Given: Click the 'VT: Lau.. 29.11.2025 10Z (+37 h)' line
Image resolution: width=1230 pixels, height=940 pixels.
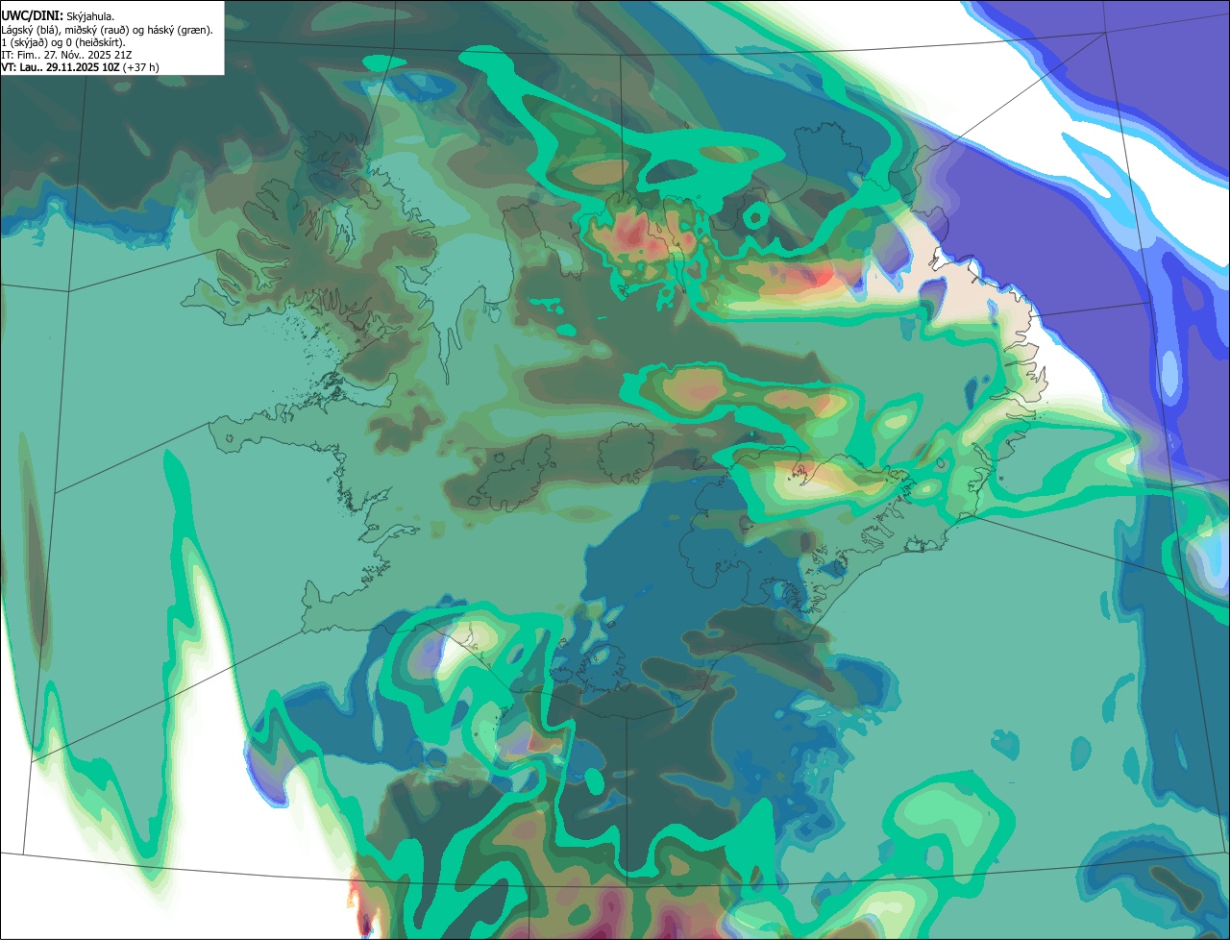Looking at the screenshot, I should 80,67.
